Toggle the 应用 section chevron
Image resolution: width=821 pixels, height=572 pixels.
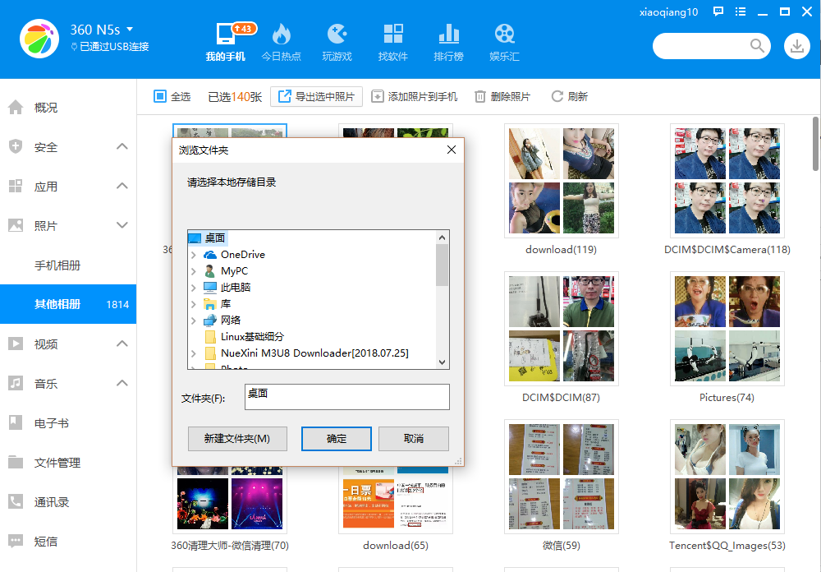pos(122,186)
